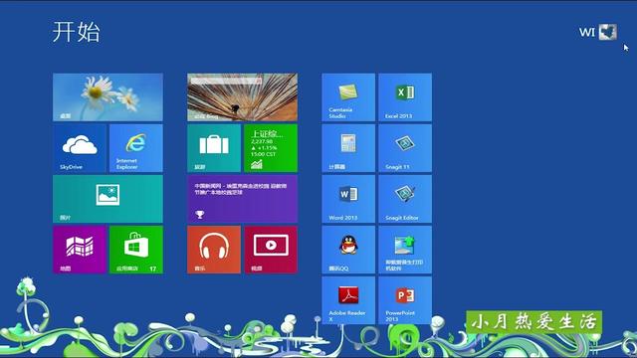Viewport: 637px width, 358px height.
Task: Open the purple news tile with trophy
Action: point(242,199)
